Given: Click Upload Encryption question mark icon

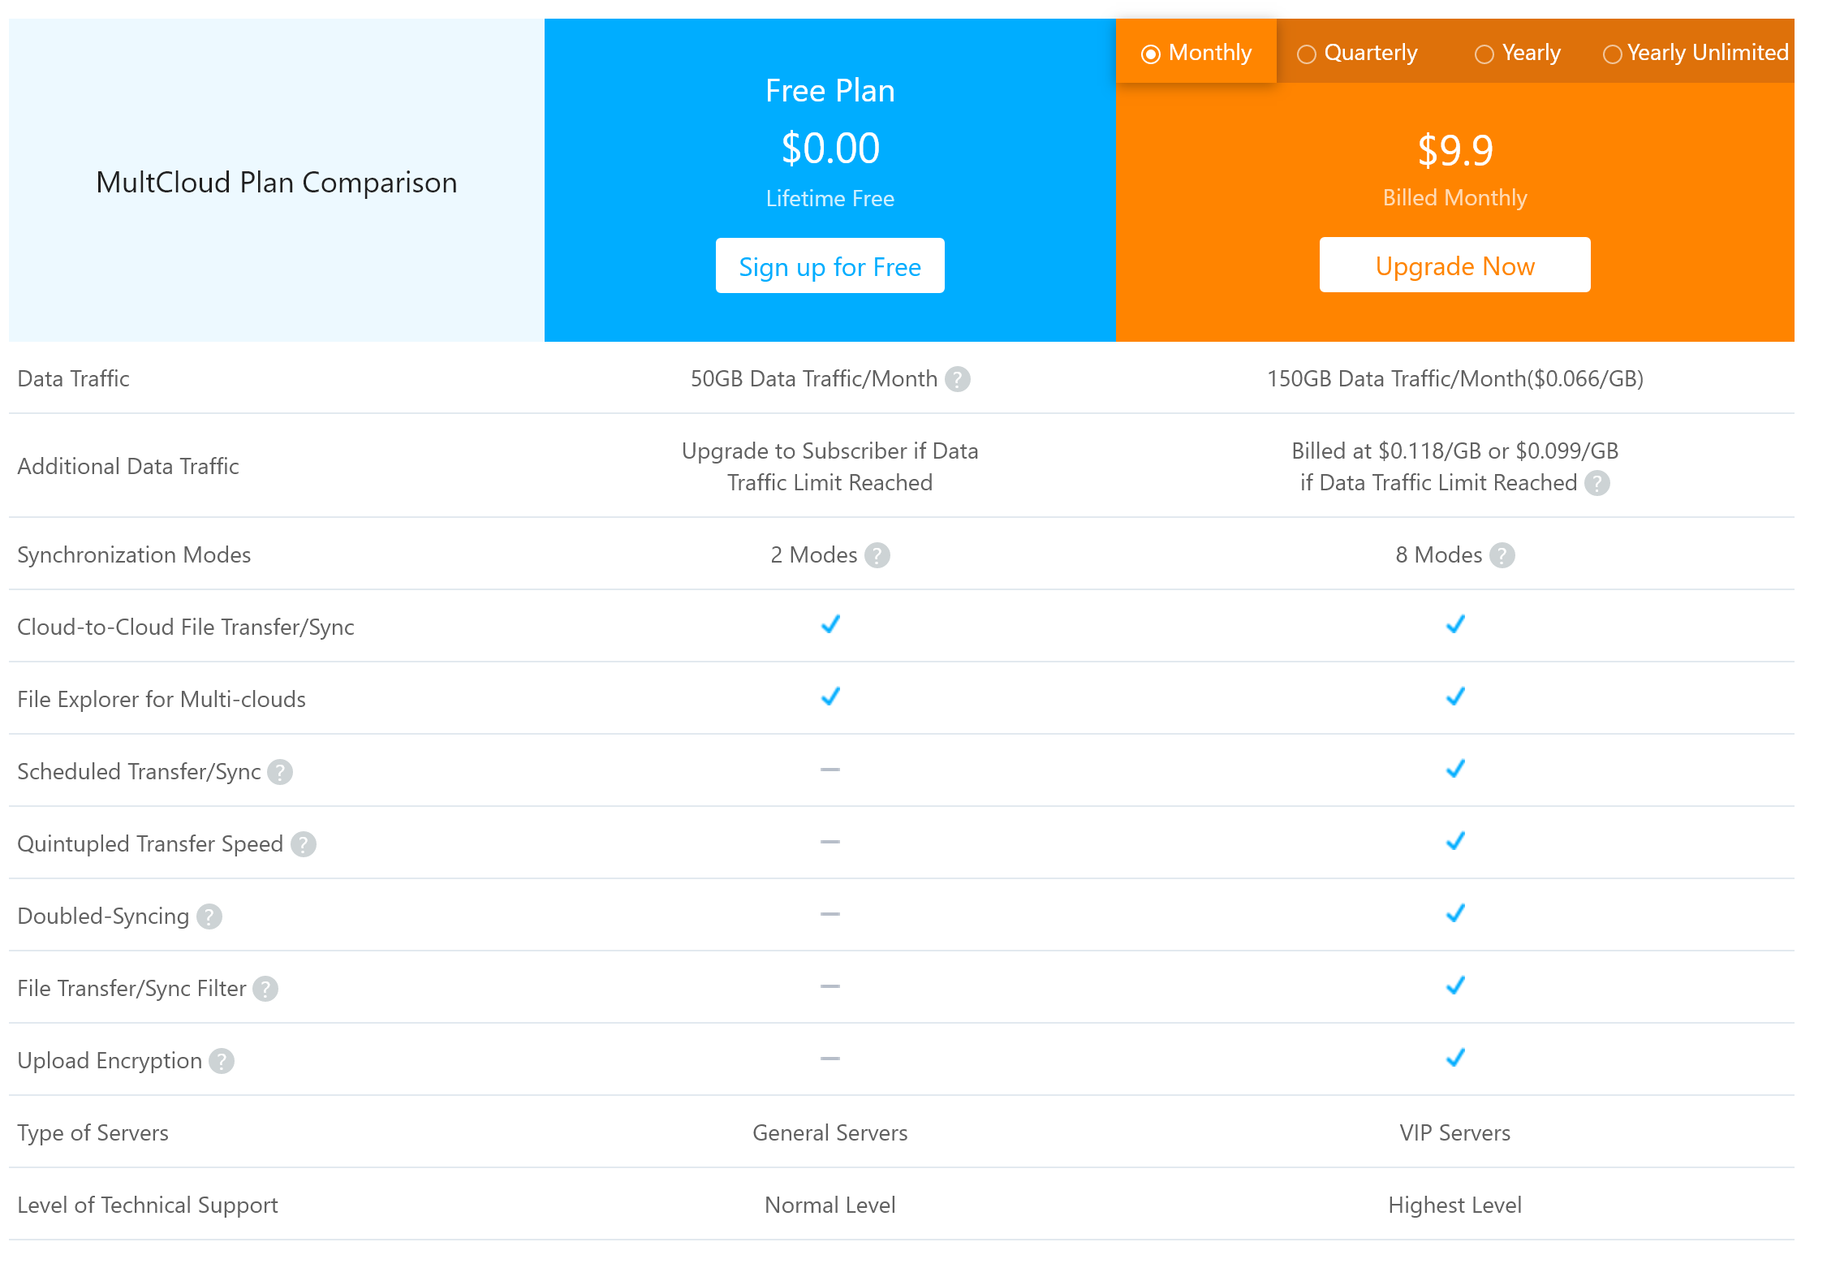Looking at the screenshot, I should click(x=222, y=1061).
